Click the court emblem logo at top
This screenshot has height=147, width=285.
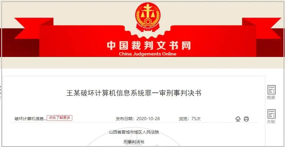pos(148,16)
